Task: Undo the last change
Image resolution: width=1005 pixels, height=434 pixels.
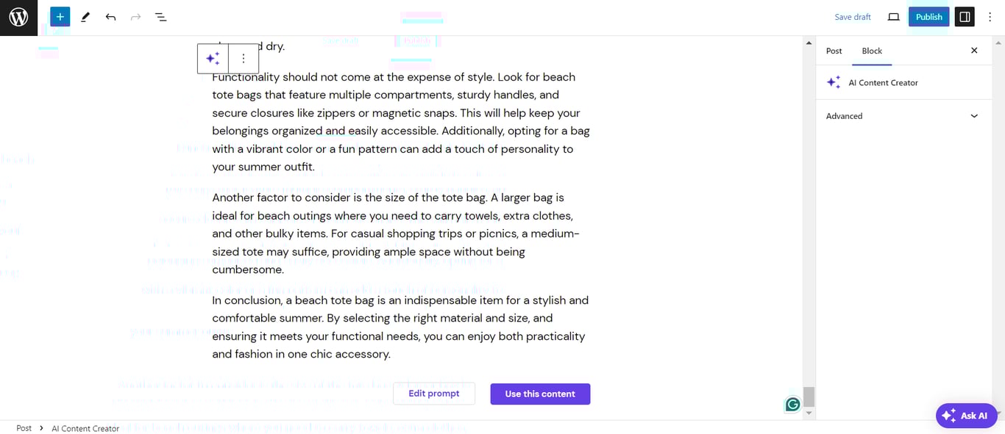Action: coord(110,16)
